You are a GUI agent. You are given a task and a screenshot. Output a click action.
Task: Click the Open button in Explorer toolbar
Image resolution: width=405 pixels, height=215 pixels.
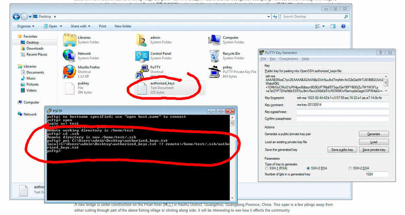pyautogui.click(x=50, y=26)
